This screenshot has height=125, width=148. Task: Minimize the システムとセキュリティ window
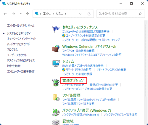(x=121, y=4)
